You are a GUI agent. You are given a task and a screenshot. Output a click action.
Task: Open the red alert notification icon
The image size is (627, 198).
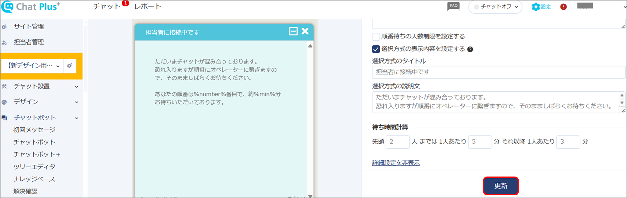pos(563,7)
